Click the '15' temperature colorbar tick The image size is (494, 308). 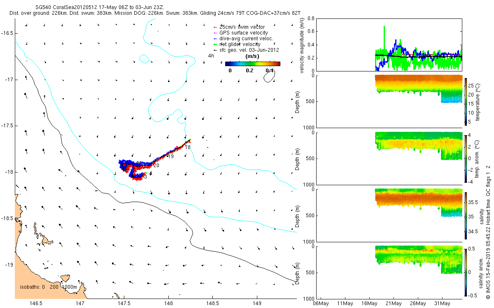[471, 104]
